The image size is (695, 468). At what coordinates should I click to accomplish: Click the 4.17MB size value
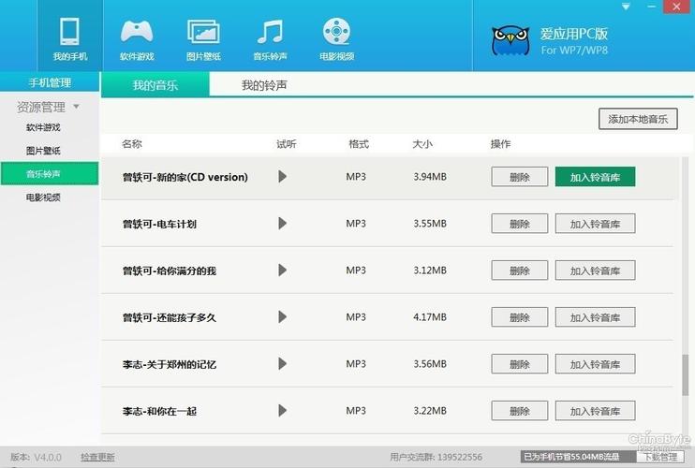pyautogui.click(x=430, y=317)
